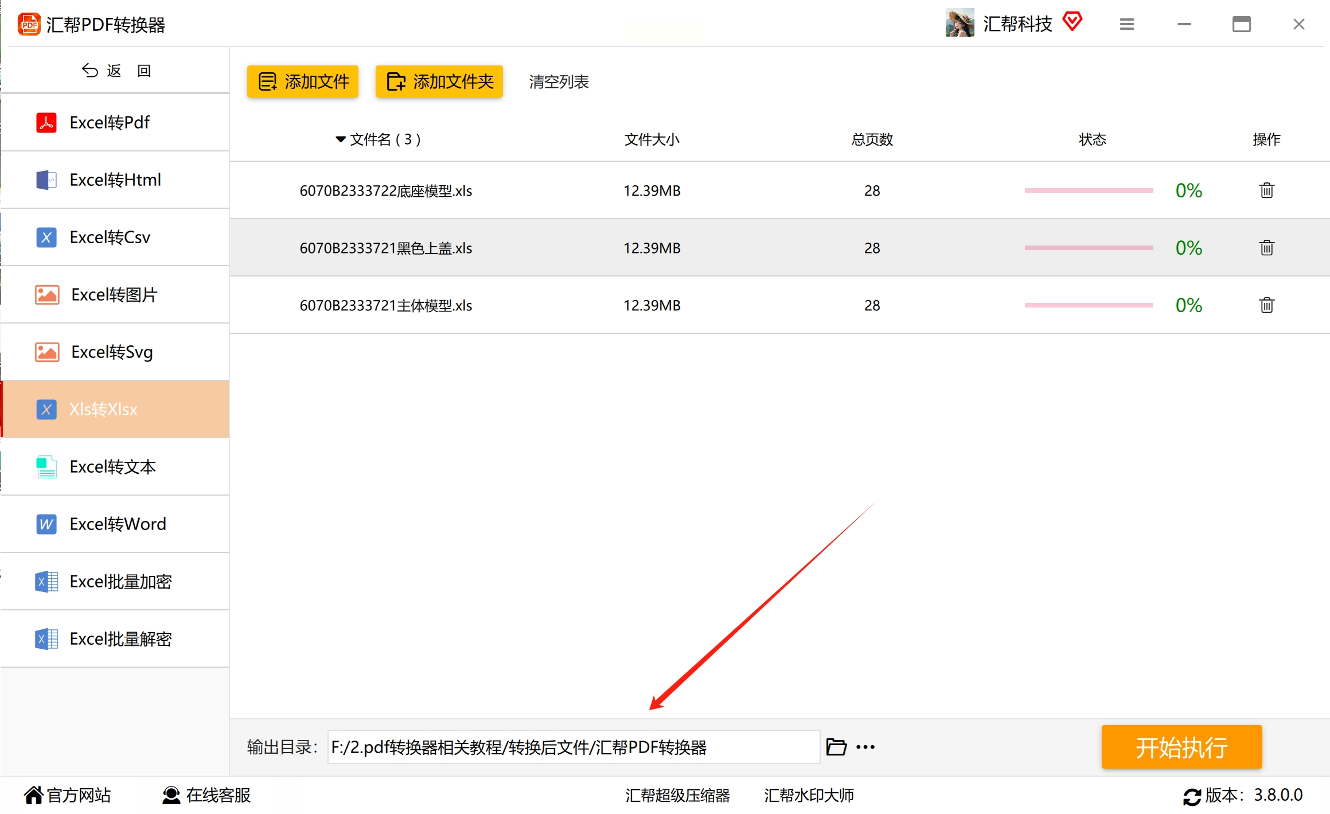Open the Excel转图片 sidebar option
This screenshot has width=1330, height=814.
[115, 294]
